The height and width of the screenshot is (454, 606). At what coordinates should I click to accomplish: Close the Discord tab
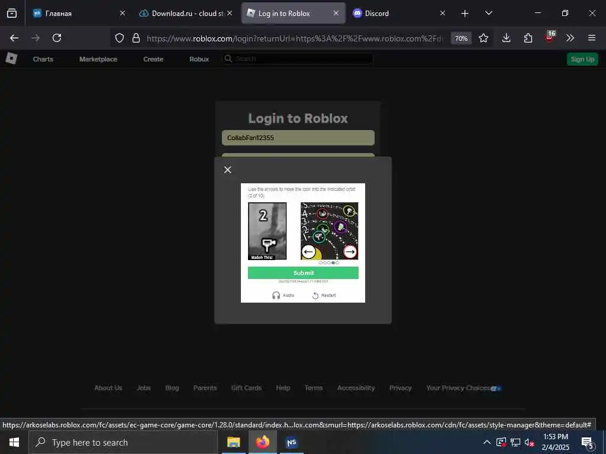[x=443, y=13]
